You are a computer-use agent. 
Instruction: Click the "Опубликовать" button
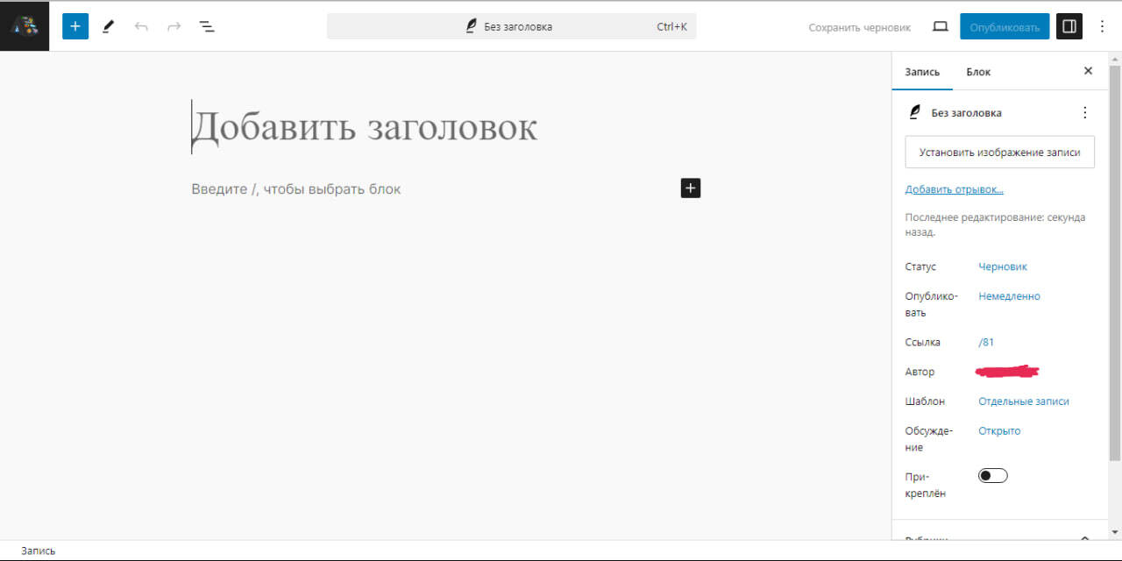tap(1005, 26)
